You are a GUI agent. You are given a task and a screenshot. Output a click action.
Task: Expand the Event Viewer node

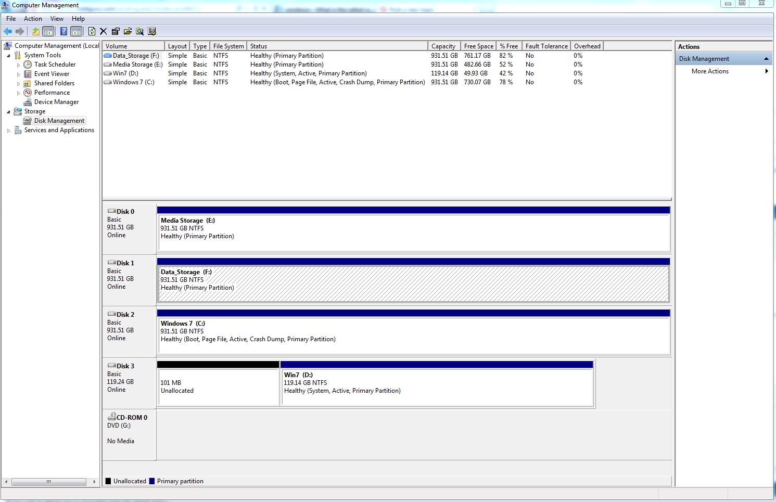18,74
